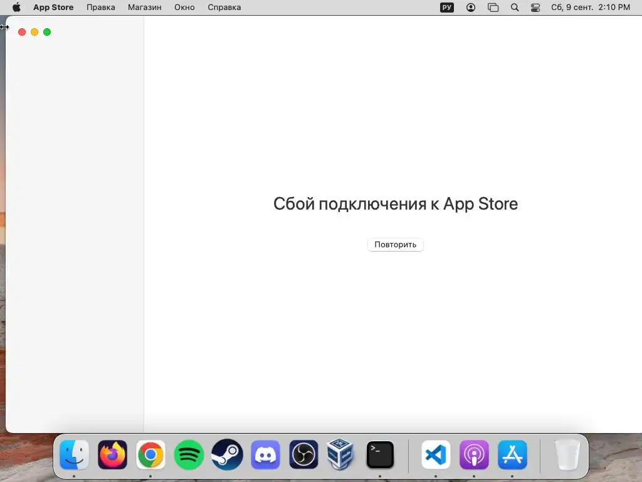The image size is (642, 482).
Task: Open the user account menu bar icon
Action: 471,8
